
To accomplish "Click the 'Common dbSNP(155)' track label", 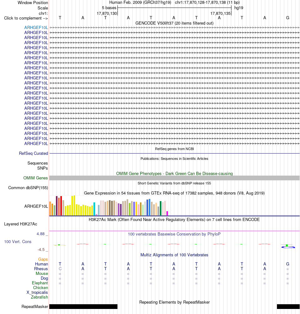I will pos(28,188).
